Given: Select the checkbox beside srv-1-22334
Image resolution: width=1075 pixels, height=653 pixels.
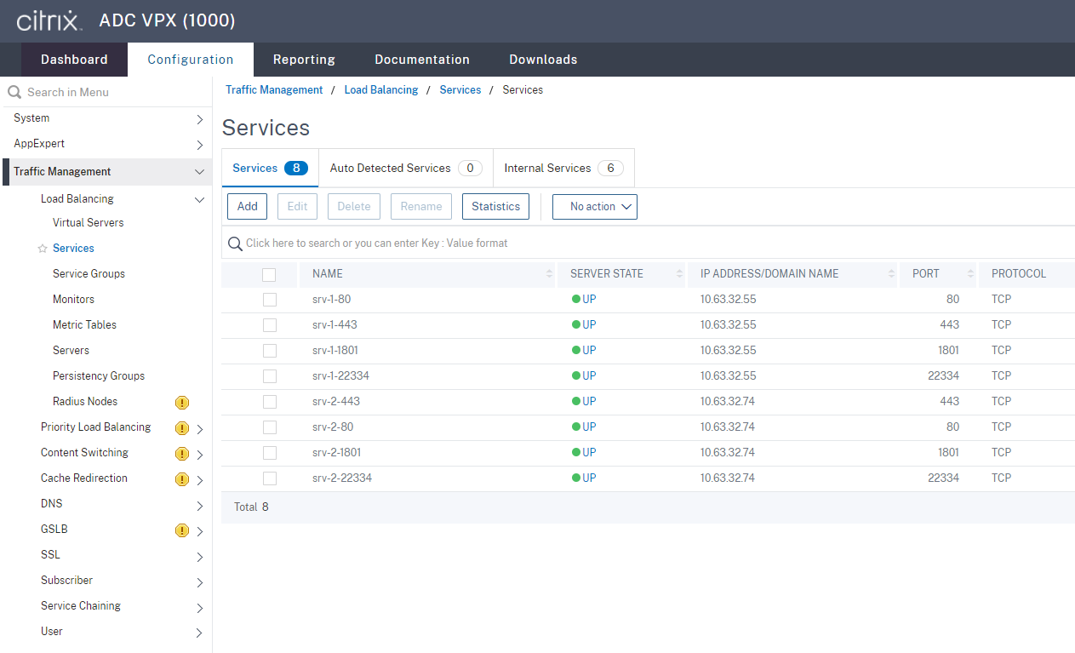Looking at the screenshot, I should [x=270, y=375].
